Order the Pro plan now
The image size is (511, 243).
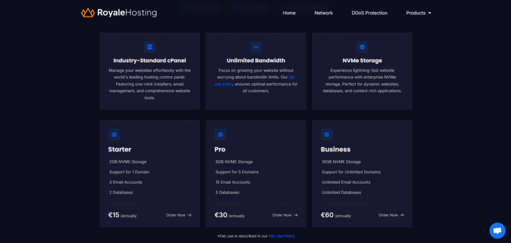[x=284, y=215]
